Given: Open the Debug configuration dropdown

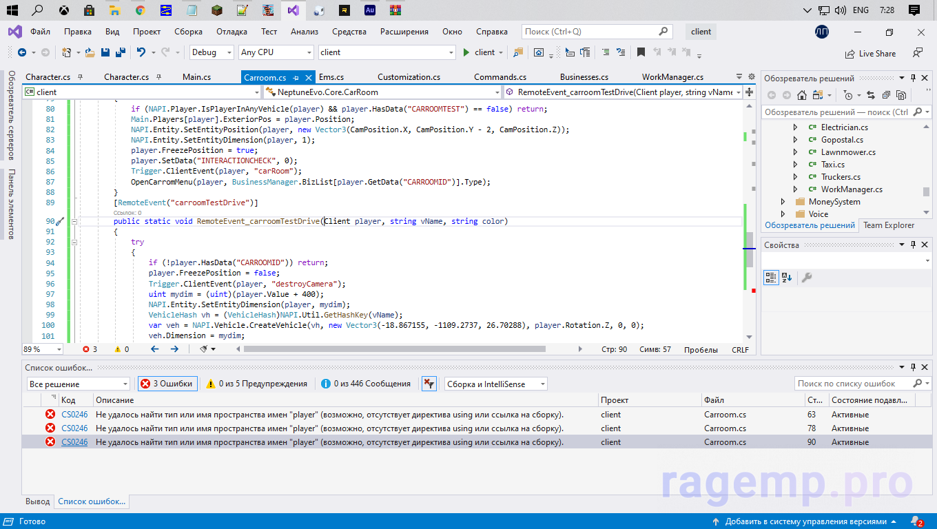Looking at the screenshot, I should tap(212, 52).
